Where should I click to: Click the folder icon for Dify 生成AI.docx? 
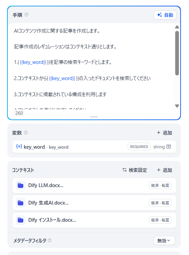point(21,203)
